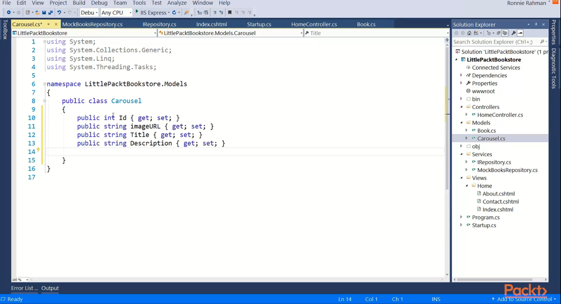This screenshot has width=561, height=304.
Task: Open the LittlePacktBookstore project navigation dropdown
Action: pyautogui.click(x=85, y=33)
